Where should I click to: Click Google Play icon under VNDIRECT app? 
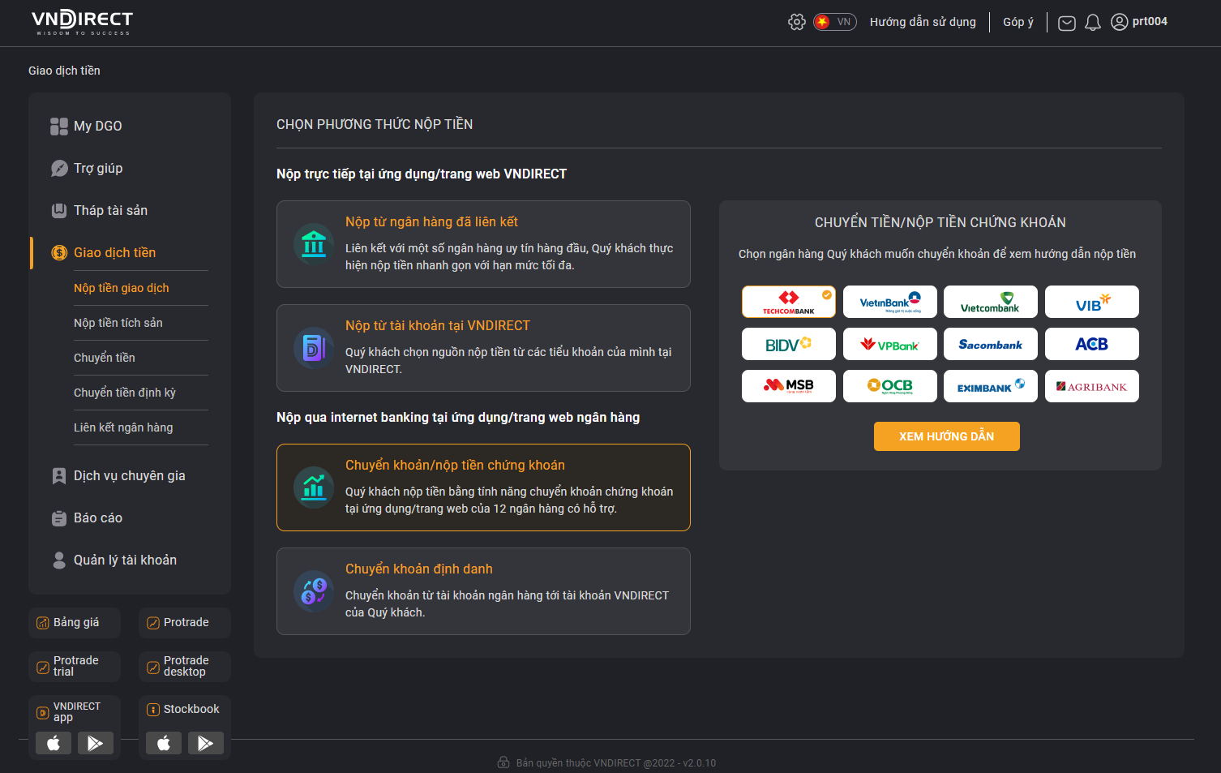pyautogui.click(x=96, y=743)
